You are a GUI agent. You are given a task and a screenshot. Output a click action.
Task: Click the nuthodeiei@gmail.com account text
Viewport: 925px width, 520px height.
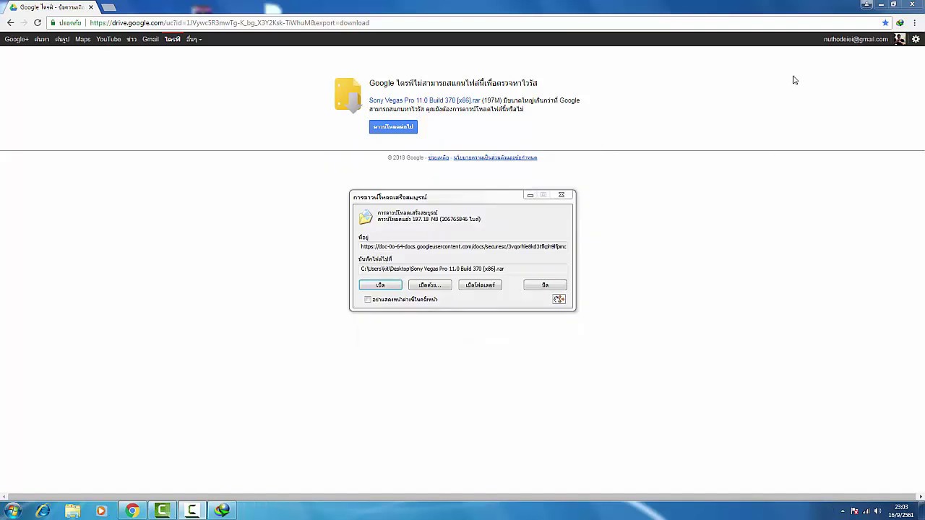(x=856, y=39)
